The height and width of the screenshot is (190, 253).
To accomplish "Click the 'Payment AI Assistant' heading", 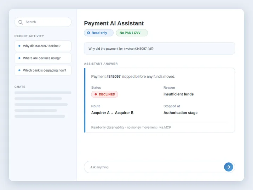I will [114, 23].
